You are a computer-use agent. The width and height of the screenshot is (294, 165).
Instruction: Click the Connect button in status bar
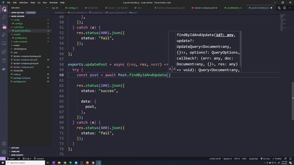point(39,159)
